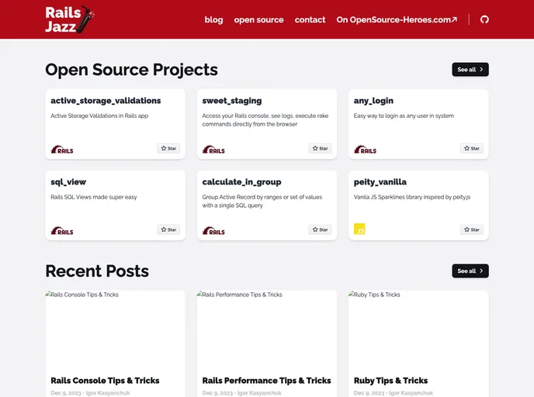This screenshot has width=534, height=397.
Task: Star the any_login project
Action: click(x=472, y=148)
